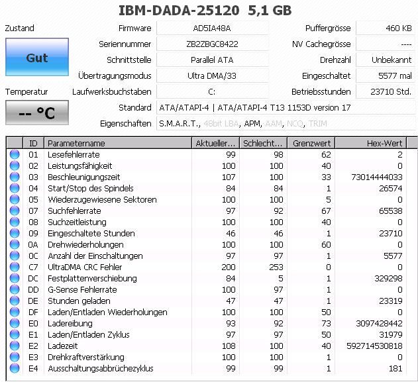Viewport: 418px width, 382px height.
Task: Select the Beschleunigungszeit current value 107
Action: click(229, 177)
